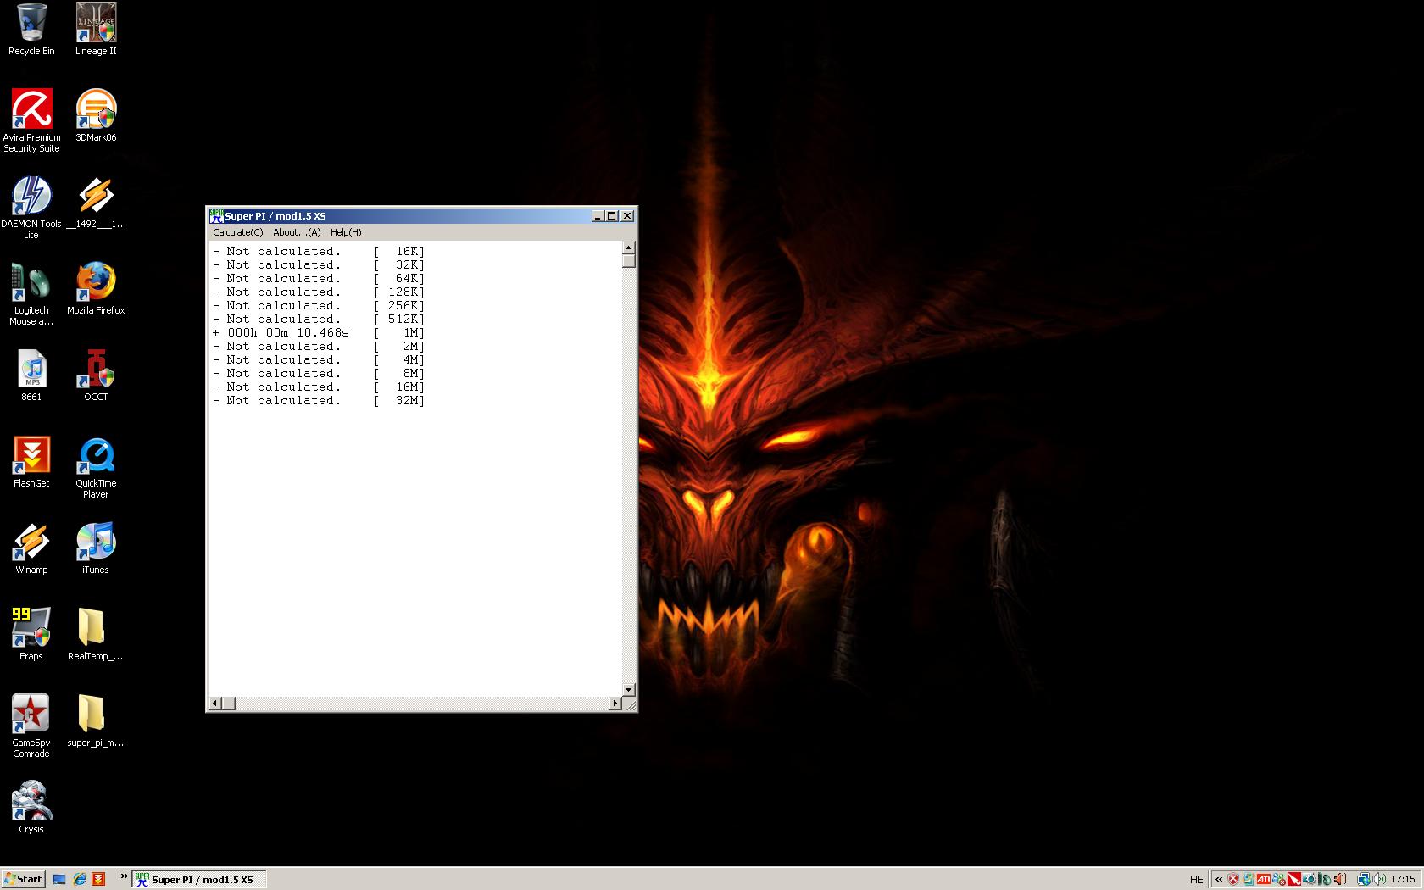This screenshot has width=1424, height=890.
Task: Click the 8M Not calculated line
Action: coord(318,374)
